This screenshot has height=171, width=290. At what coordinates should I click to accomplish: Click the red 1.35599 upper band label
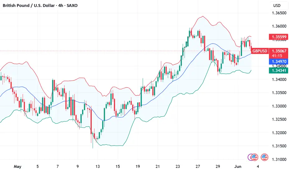(x=278, y=37)
